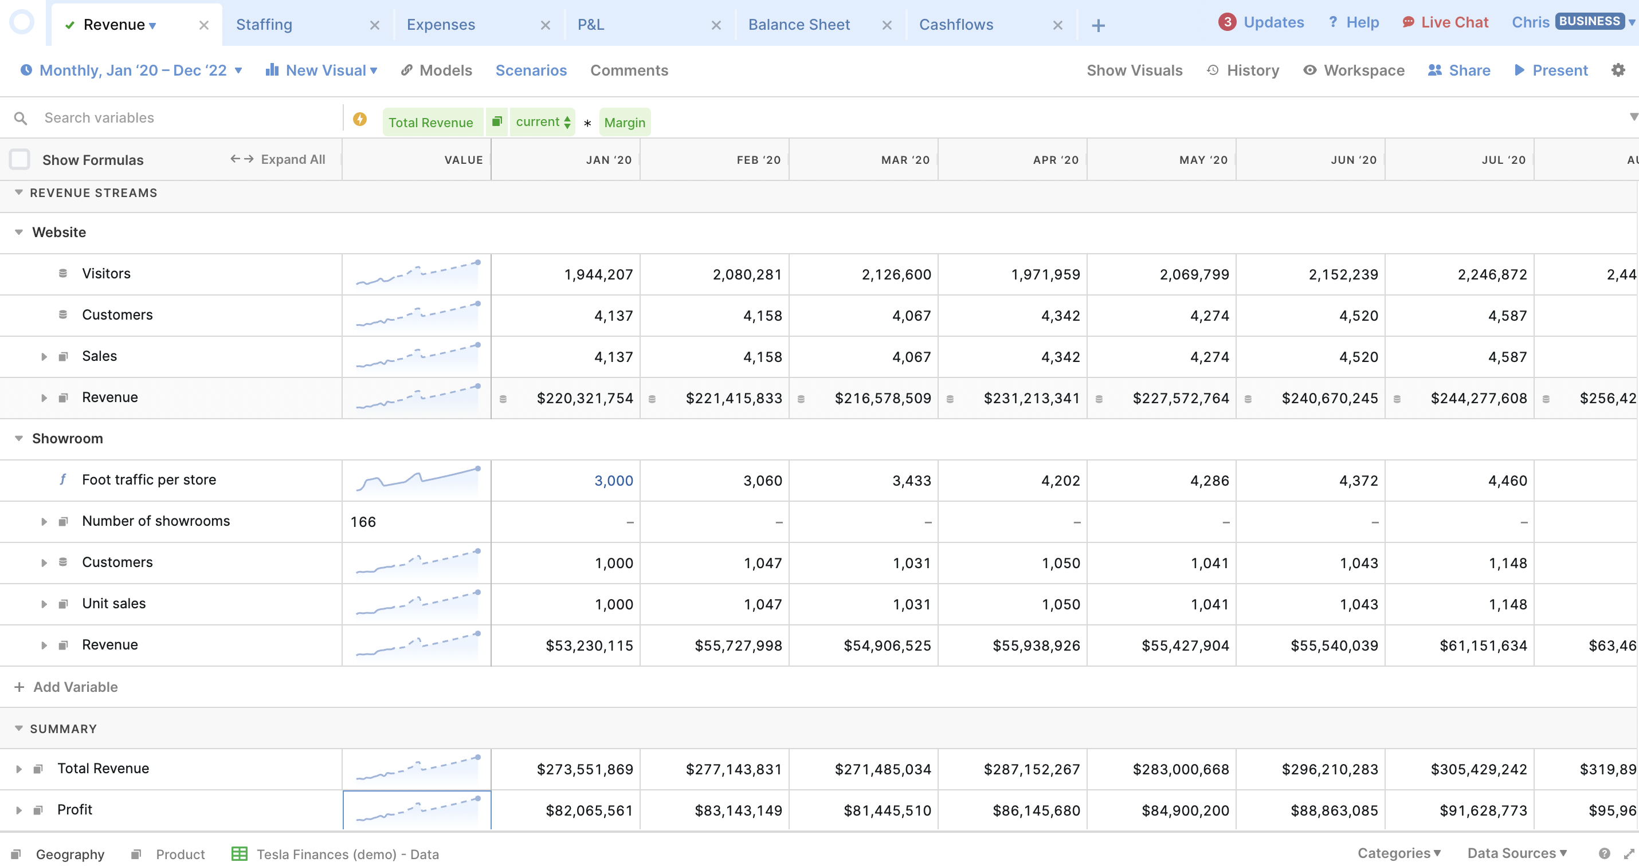Open the New Visual dropdown
The height and width of the screenshot is (866, 1639).
point(322,70)
